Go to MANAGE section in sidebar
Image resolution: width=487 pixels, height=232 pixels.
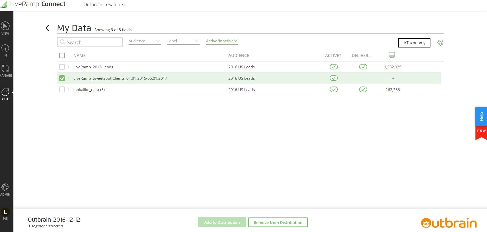[x=5, y=71]
